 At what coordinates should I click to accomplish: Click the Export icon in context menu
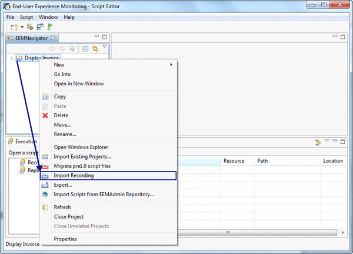tap(45, 185)
